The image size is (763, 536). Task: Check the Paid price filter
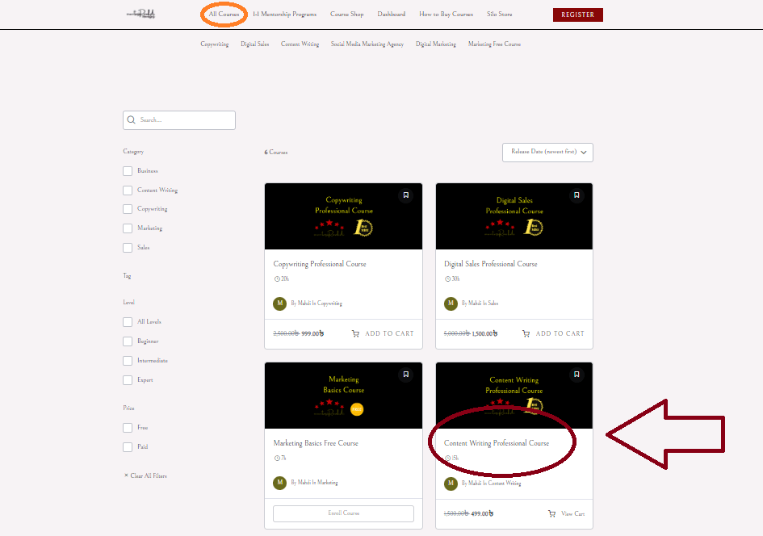coord(128,447)
